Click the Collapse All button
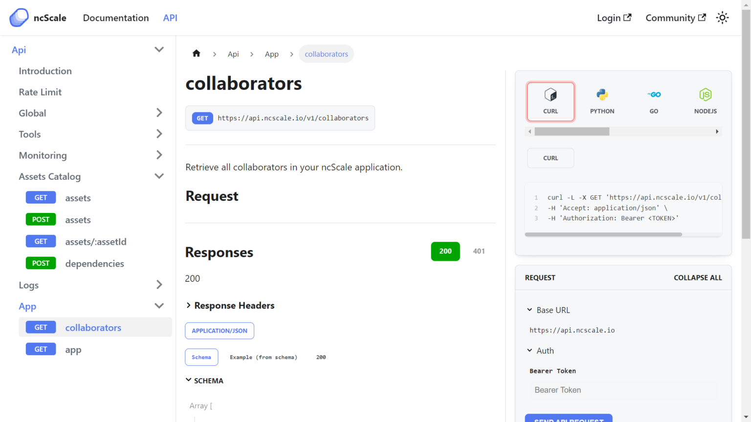Image resolution: width=751 pixels, height=422 pixels. [x=698, y=277]
